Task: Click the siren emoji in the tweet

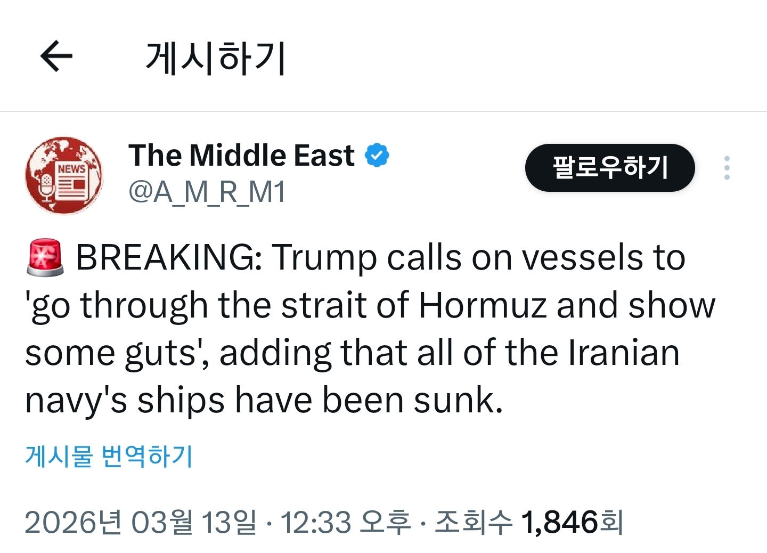Action: 46,257
